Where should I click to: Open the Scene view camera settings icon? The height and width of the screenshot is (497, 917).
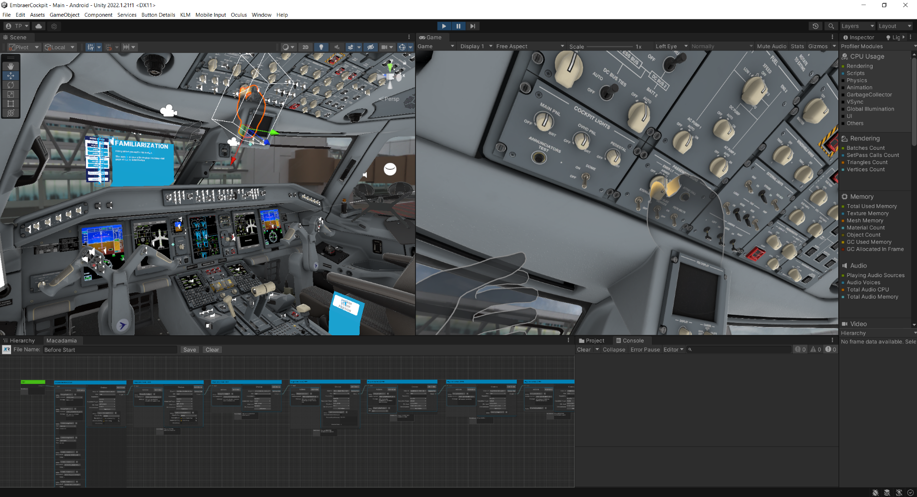tap(387, 47)
